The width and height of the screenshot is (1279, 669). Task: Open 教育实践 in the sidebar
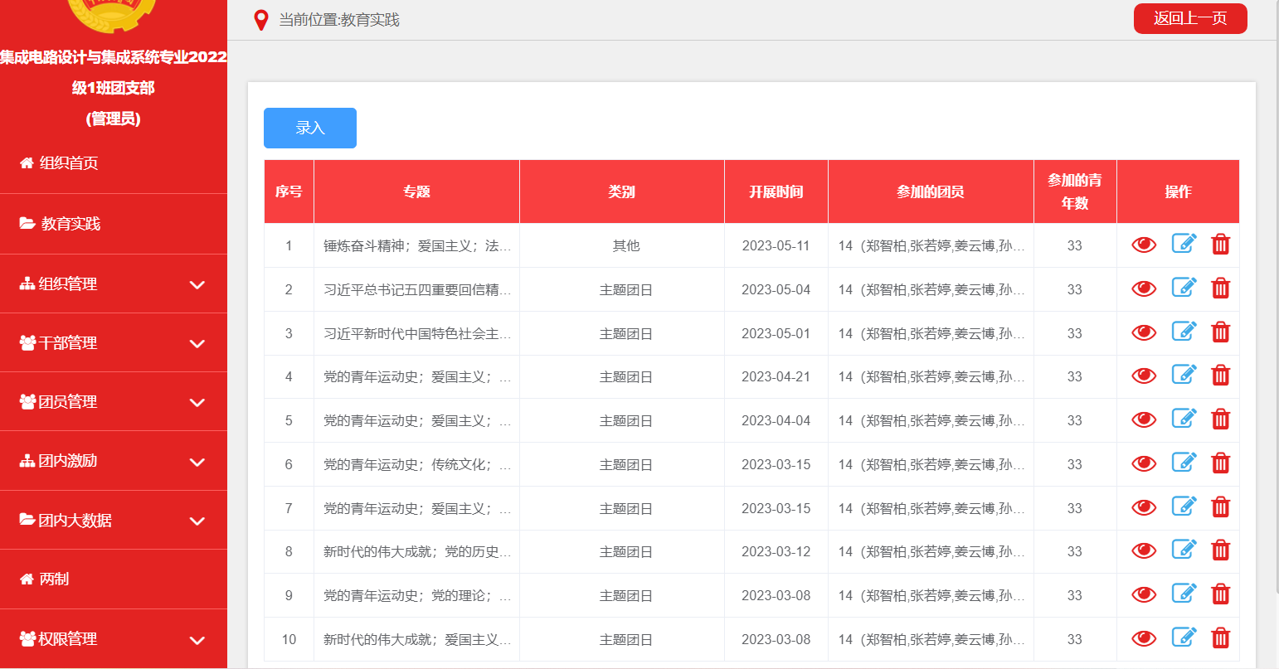71,224
